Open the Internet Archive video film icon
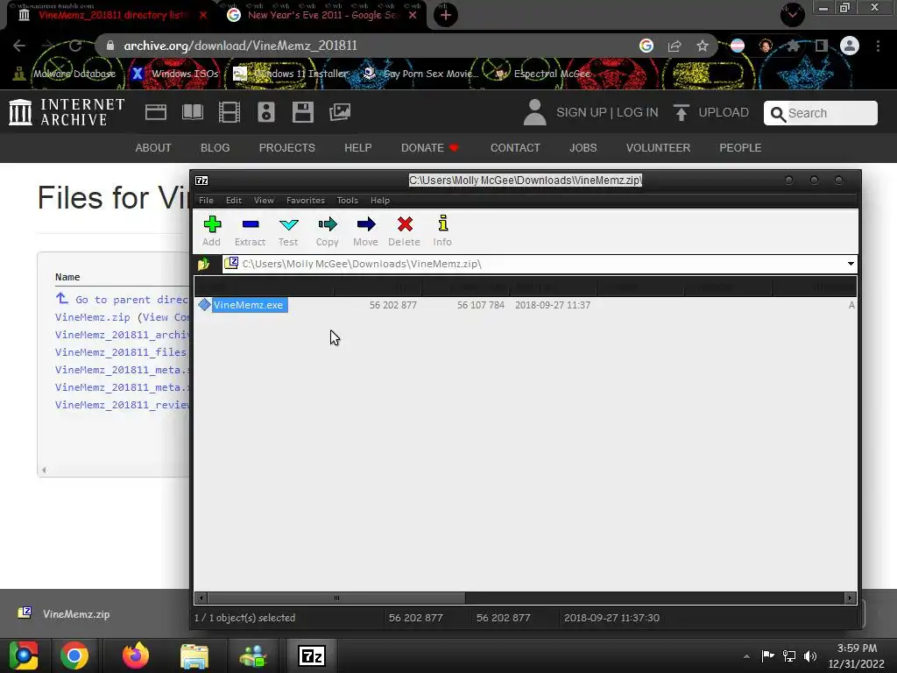897x673 pixels. [x=230, y=112]
